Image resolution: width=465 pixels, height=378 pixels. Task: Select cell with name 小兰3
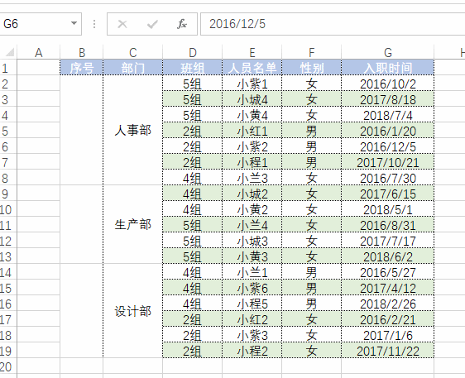[x=252, y=178]
